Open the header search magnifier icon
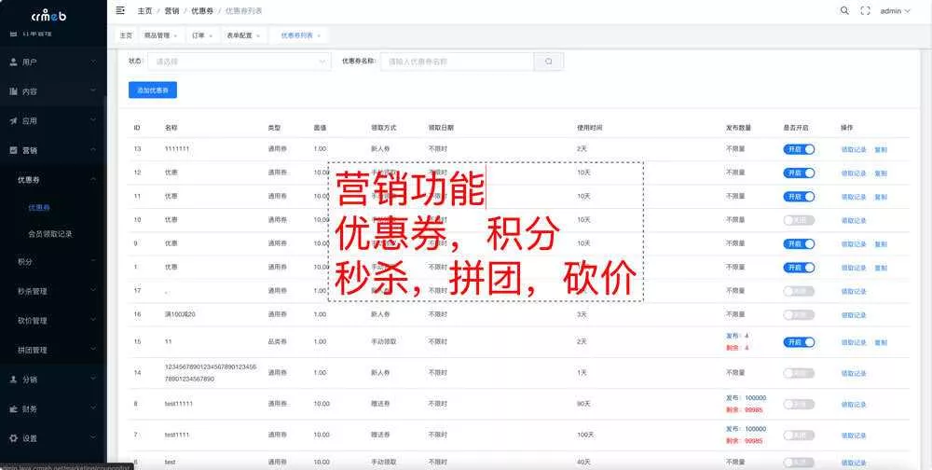This screenshot has height=470, width=932. (x=844, y=10)
